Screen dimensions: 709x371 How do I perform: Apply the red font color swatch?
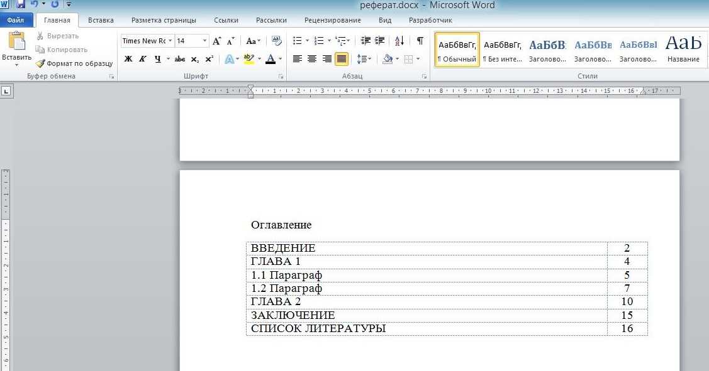tap(271, 59)
